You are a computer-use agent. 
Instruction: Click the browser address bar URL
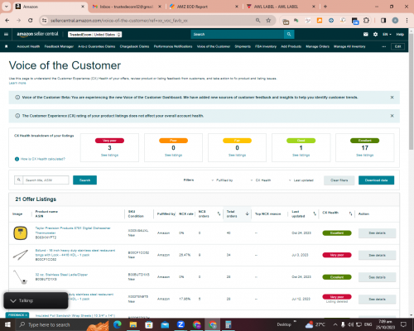tap(118, 21)
